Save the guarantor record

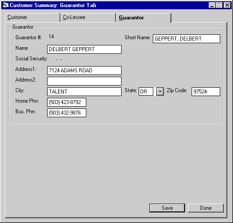tap(167, 208)
